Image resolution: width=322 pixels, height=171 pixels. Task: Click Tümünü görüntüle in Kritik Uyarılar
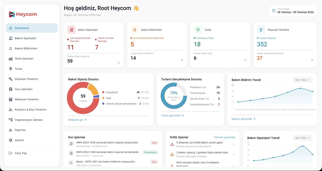224,137
